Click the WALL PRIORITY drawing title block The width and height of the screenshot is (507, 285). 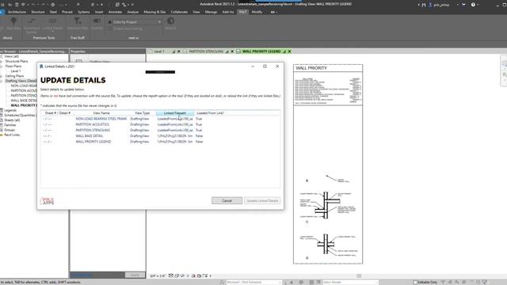coord(328,68)
